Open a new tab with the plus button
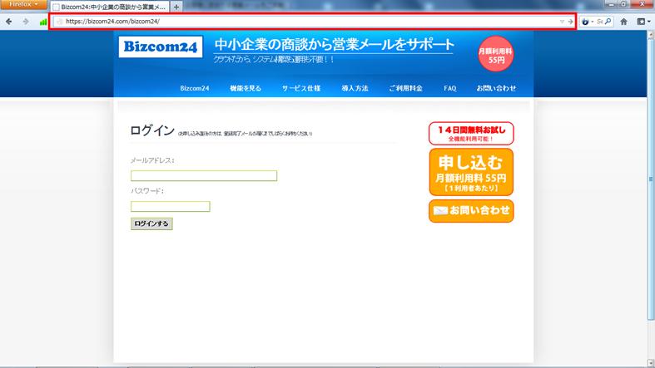Viewport: 655px width, 368px height. point(176,7)
